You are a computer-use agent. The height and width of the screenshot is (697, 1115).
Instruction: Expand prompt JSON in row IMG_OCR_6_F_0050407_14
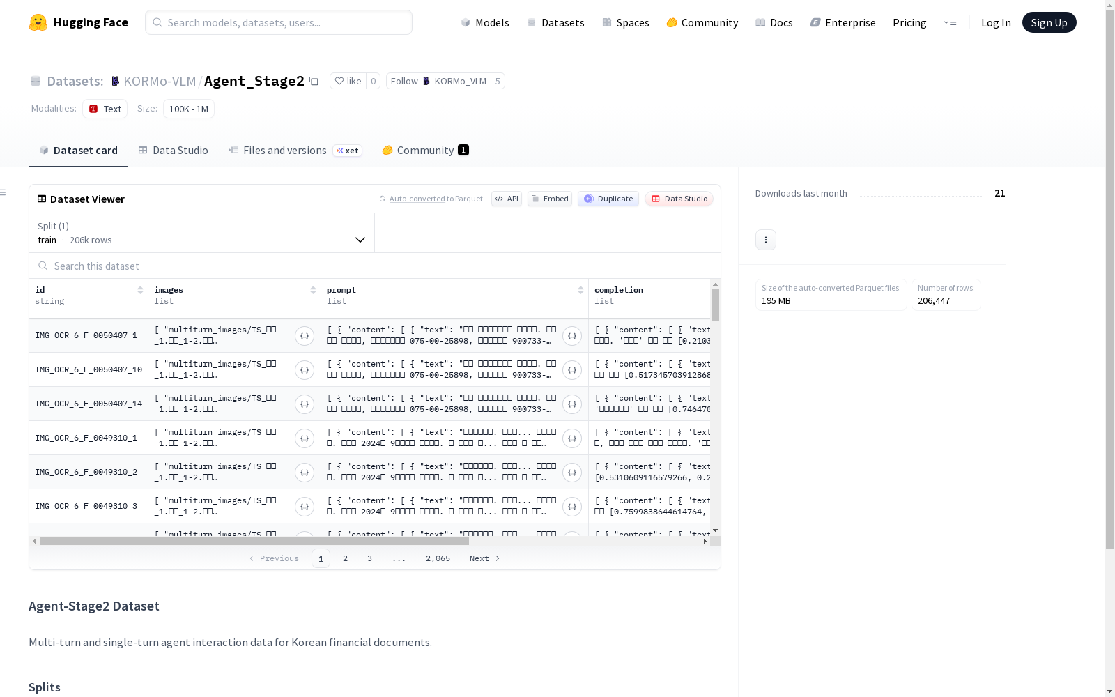coord(572,404)
